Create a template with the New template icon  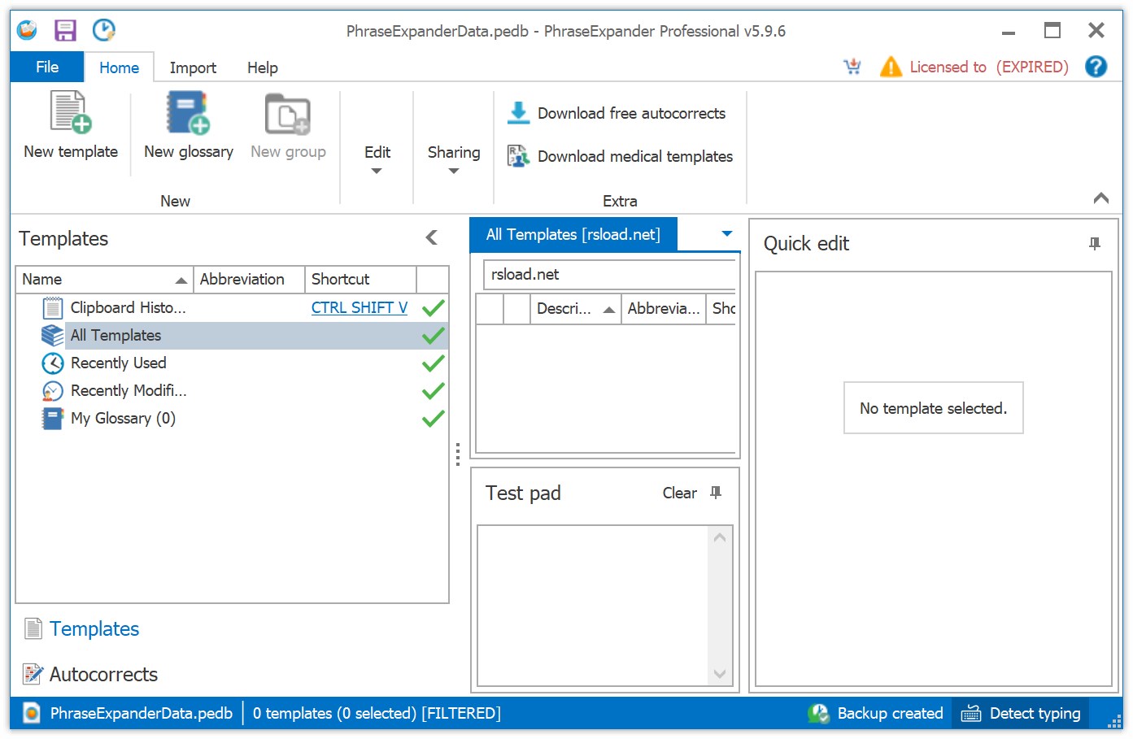pos(68,114)
